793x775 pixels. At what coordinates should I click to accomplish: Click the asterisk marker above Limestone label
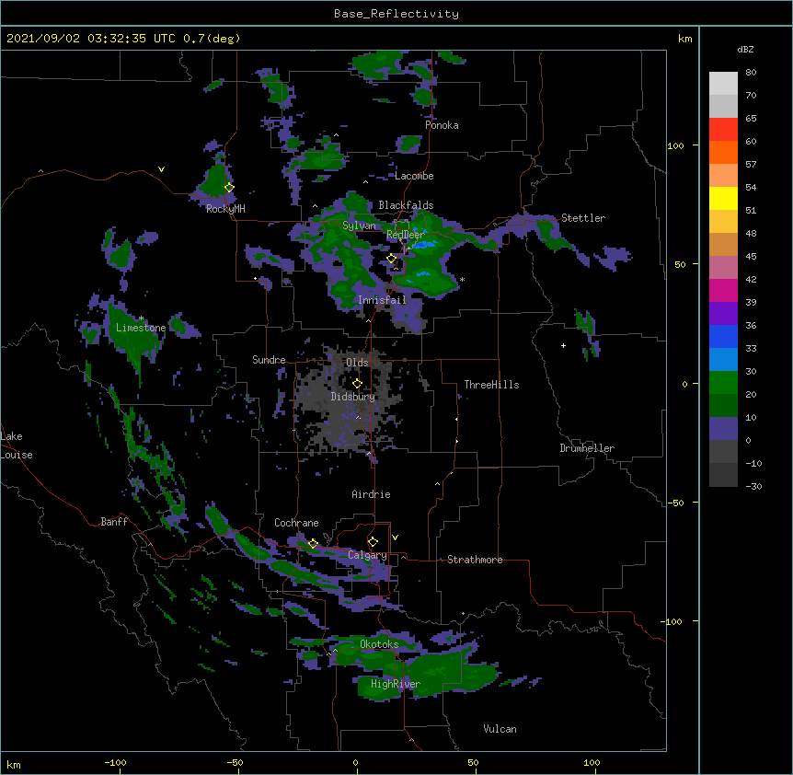[x=141, y=318]
